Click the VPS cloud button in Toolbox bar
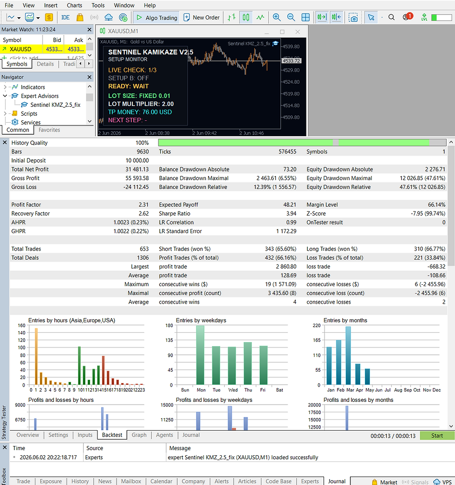 (442, 482)
